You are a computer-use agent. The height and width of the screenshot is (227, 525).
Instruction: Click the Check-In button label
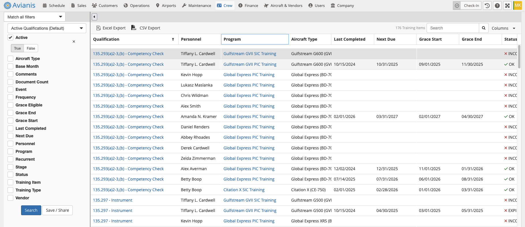pyautogui.click(x=471, y=5)
